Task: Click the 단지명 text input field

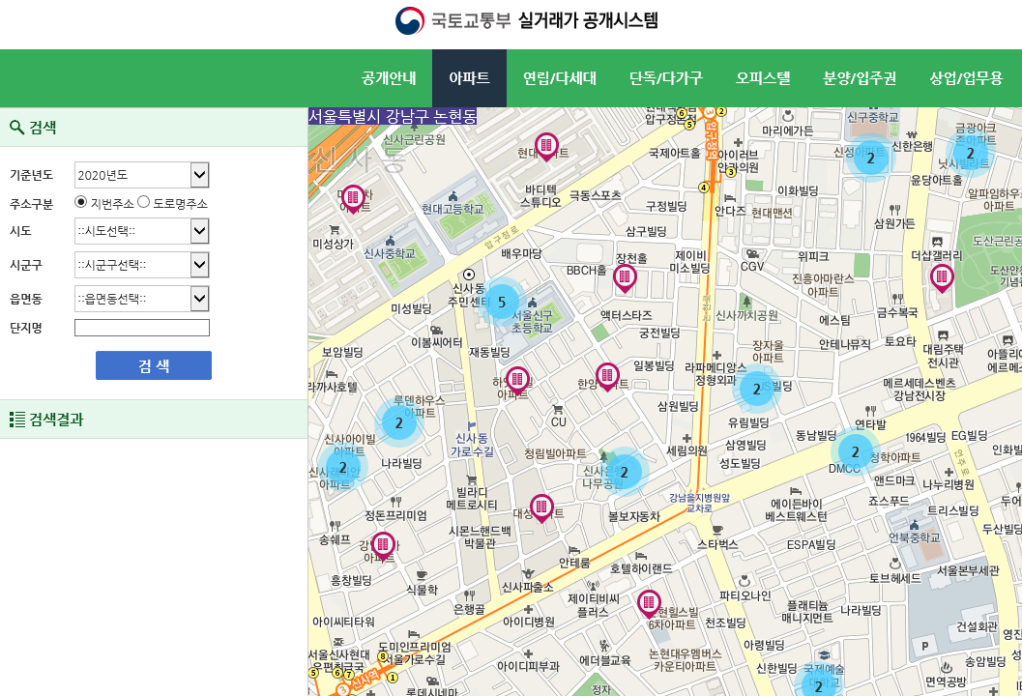Action: [x=141, y=327]
